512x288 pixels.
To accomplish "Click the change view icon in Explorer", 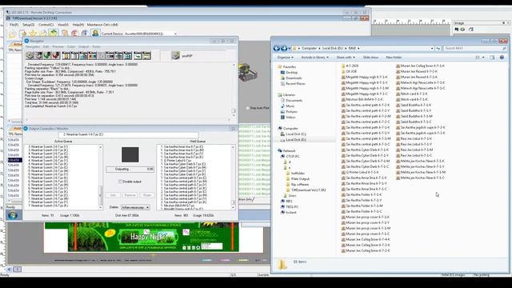I will click(478, 58).
